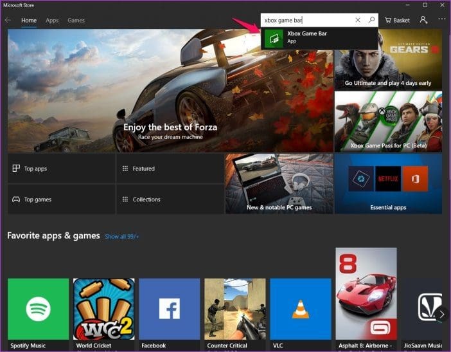The width and height of the screenshot is (451, 352).
Task: Click the Spotify Music title text
Action: coord(28,346)
